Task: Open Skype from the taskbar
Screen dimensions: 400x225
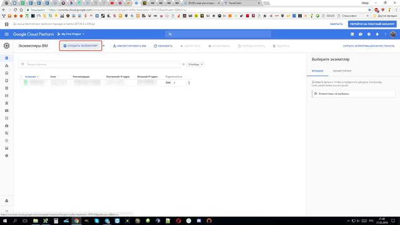Action: point(97,221)
